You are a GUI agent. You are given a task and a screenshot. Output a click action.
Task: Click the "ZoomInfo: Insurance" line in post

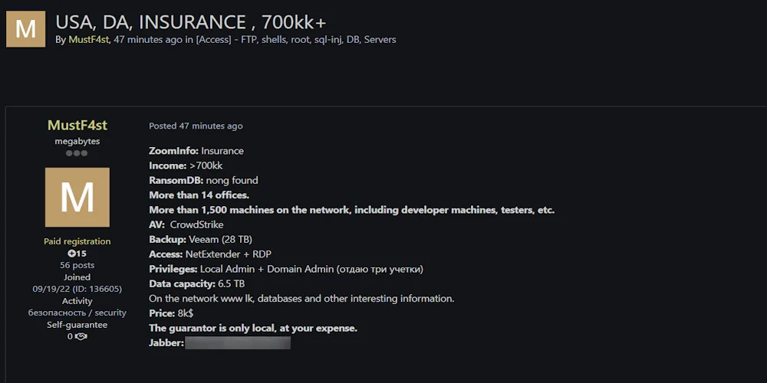(196, 151)
